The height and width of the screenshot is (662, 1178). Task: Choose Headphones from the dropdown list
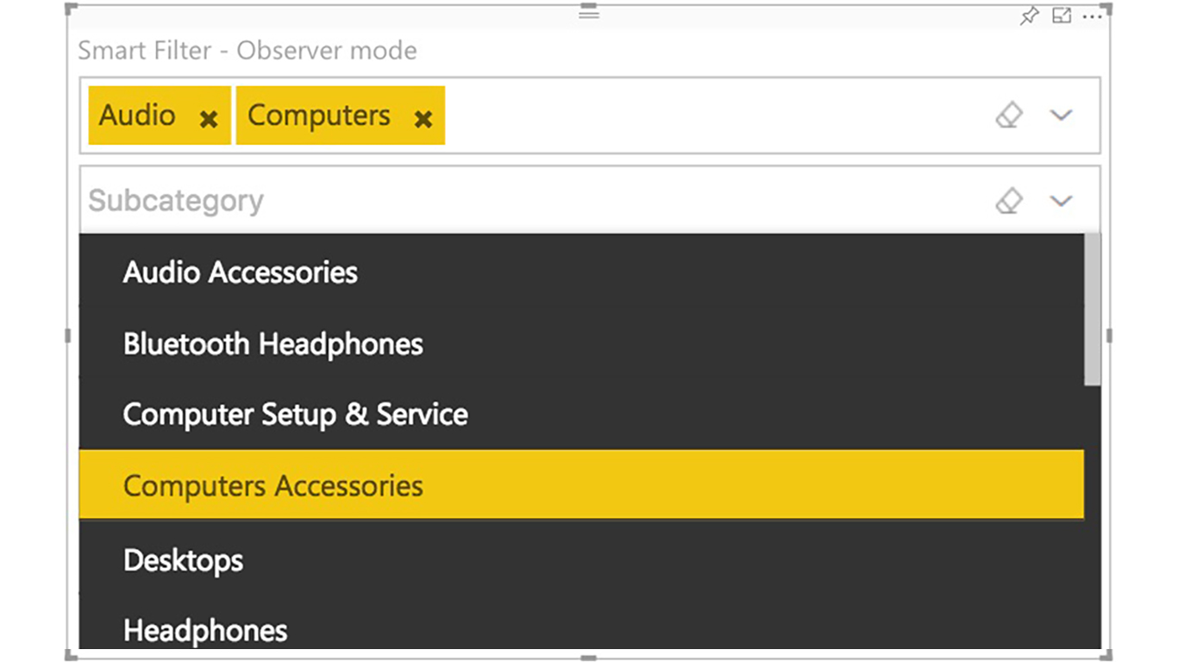[x=205, y=630]
